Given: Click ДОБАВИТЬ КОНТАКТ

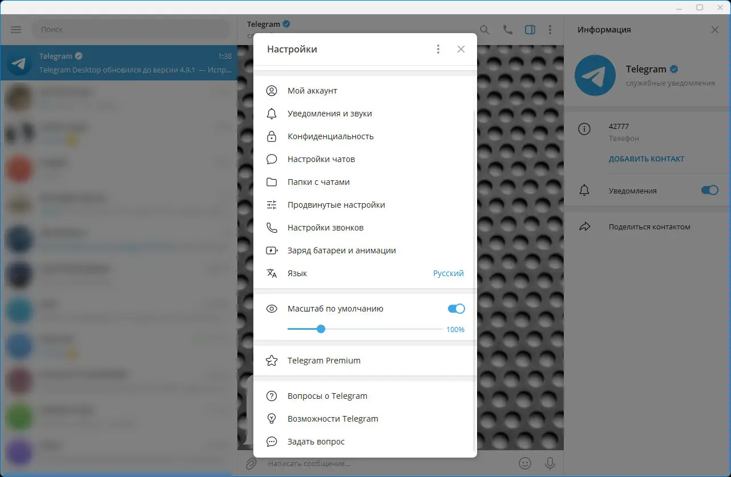Looking at the screenshot, I should [x=647, y=159].
